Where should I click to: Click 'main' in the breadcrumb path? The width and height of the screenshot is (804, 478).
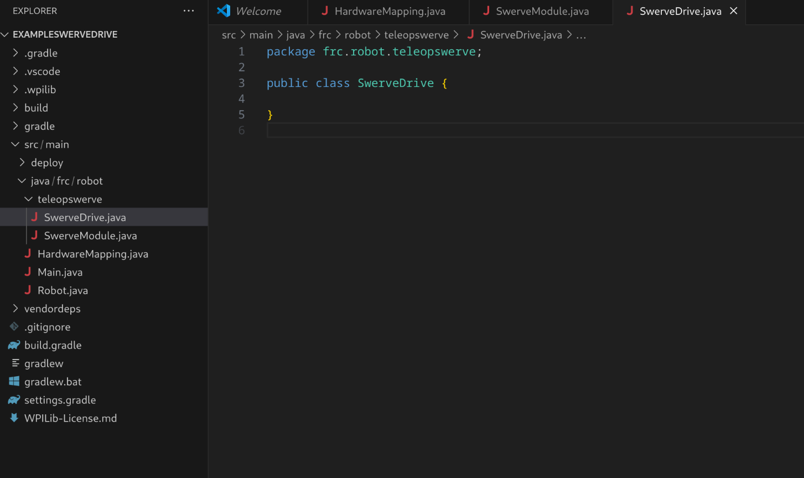[x=261, y=35]
